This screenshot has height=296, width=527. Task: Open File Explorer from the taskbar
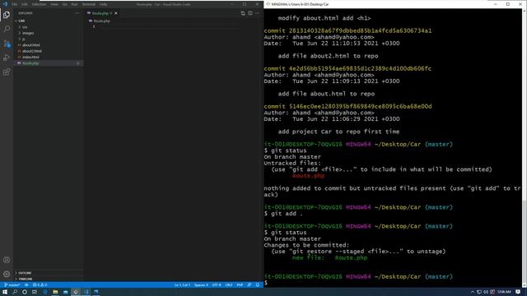coord(55,292)
